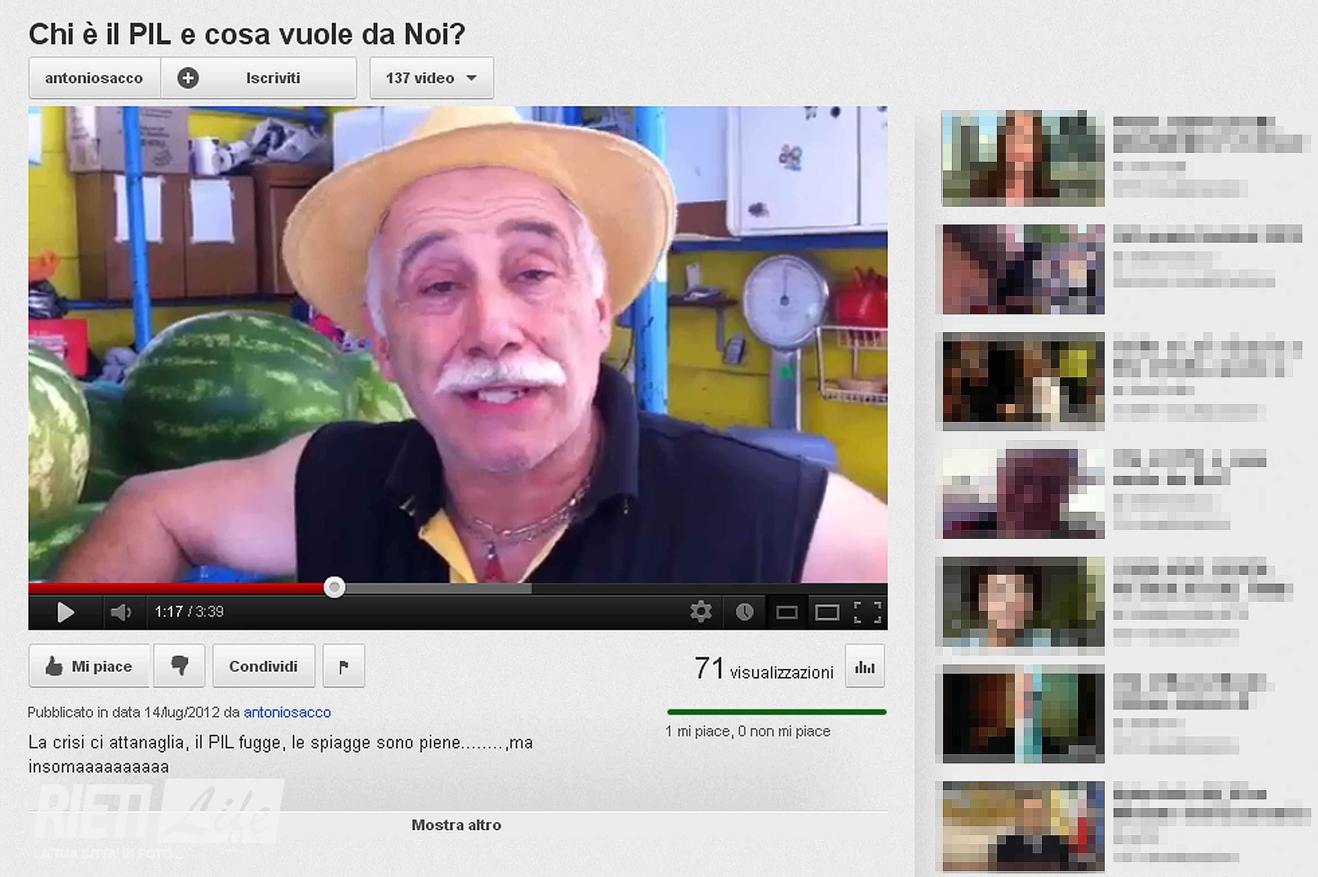Open video settings with the gear icon
Image resolution: width=1318 pixels, height=877 pixels.
701,611
